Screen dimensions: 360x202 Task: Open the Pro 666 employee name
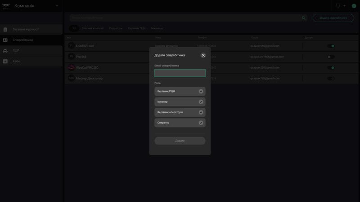81,57
